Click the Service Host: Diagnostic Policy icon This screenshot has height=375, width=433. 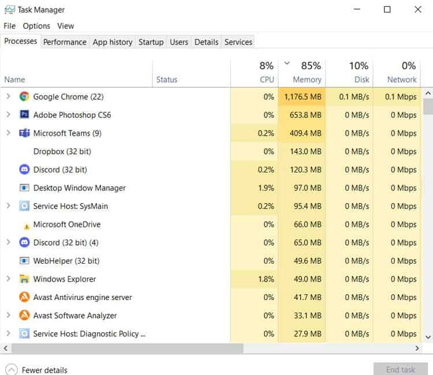24,333
